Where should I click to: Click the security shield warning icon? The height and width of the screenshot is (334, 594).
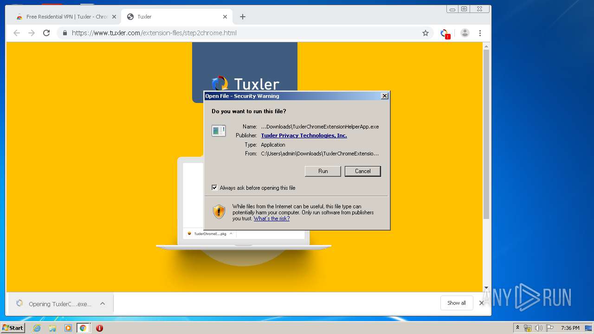219,212
